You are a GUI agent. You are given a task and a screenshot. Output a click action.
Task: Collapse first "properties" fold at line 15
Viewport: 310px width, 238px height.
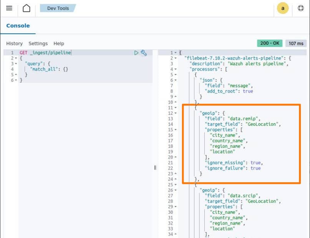coord(176,130)
